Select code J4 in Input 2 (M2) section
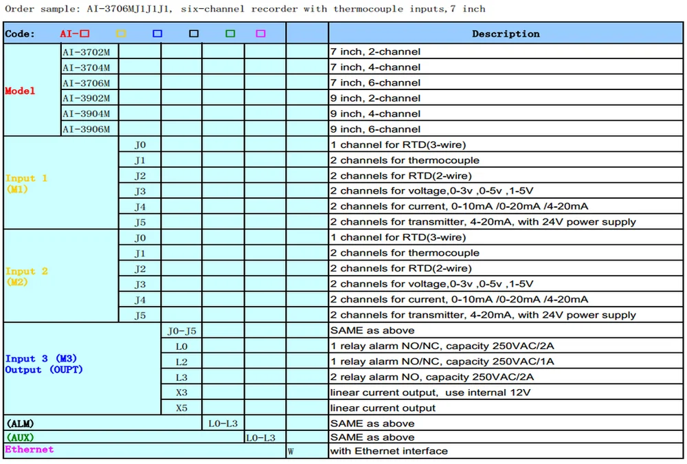This screenshot has height=464, width=687. (x=139, y=300)
